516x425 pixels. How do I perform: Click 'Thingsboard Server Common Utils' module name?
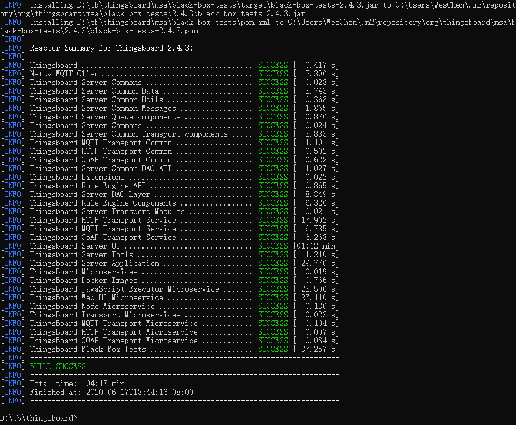coord(96,100)
